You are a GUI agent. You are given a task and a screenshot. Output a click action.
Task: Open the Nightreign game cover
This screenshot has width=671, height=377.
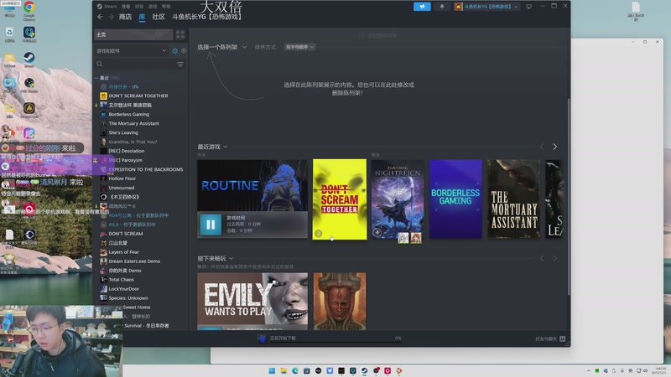coord(398,199)
